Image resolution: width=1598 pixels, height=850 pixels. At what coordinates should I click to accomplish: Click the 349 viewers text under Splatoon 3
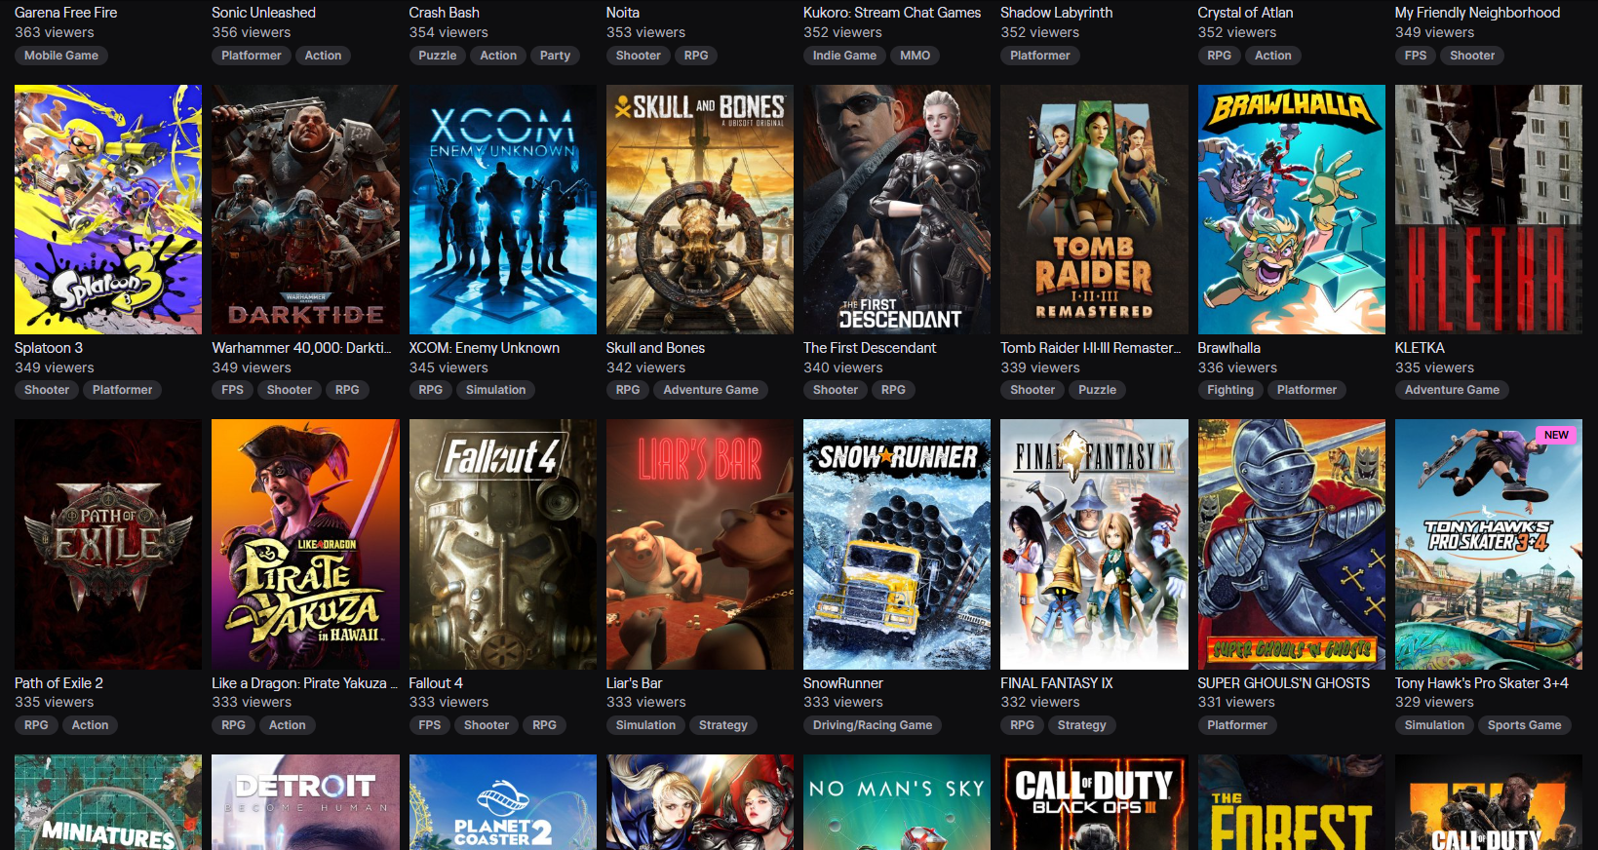(55, 367)
